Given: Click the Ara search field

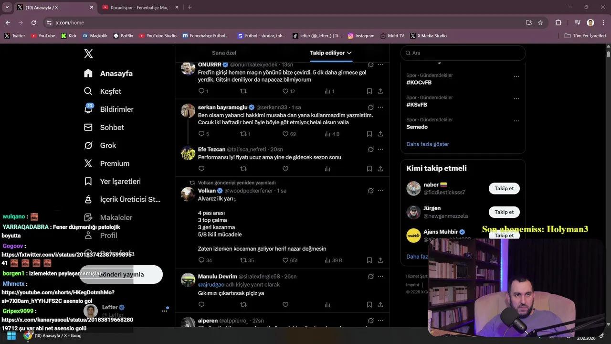Looking at the screenshot, I should 463,53.
